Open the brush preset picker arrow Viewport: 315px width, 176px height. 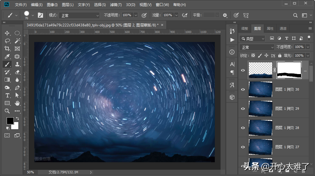33,15
